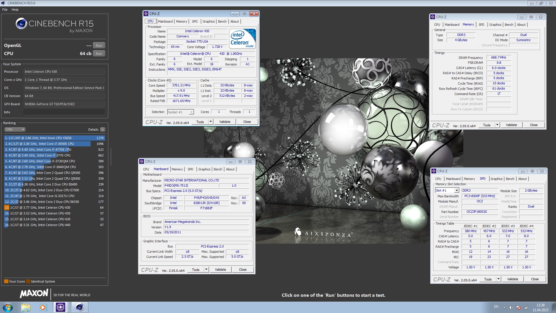This screenshot has width=556, height=313.
Task: Click Core Speed value 3761.21 MHz
Action: point(181,85)
